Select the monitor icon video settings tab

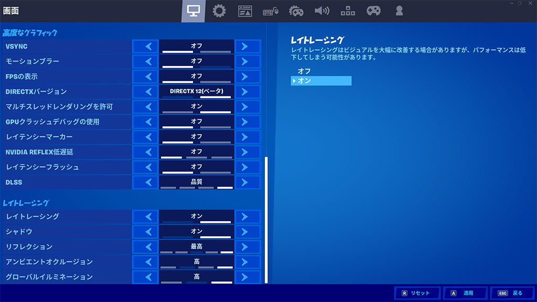point(193,11)
